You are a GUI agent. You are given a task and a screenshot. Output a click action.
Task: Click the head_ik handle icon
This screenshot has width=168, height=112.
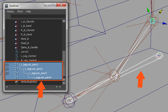point(17,43)
